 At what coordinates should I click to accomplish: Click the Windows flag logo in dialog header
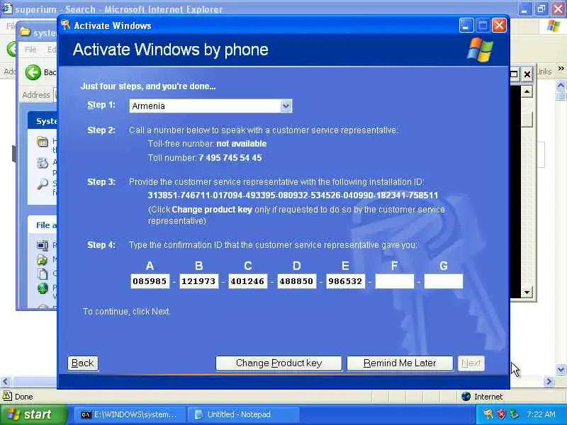[x=481, y=50]
